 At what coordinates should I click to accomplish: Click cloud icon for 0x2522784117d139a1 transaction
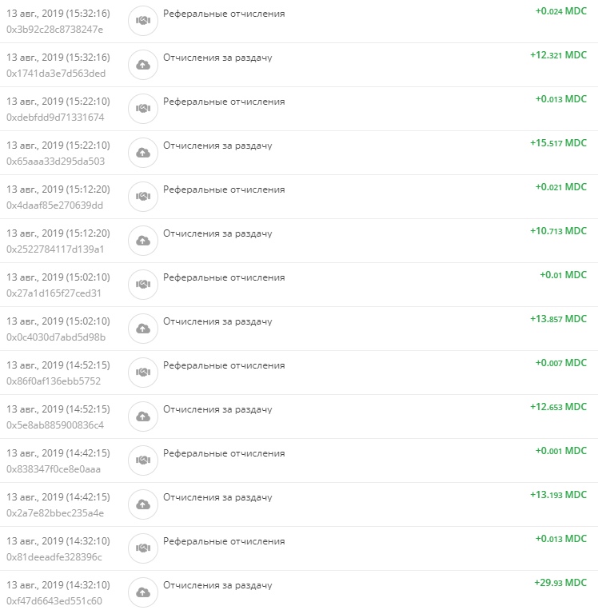click(143, 241)
